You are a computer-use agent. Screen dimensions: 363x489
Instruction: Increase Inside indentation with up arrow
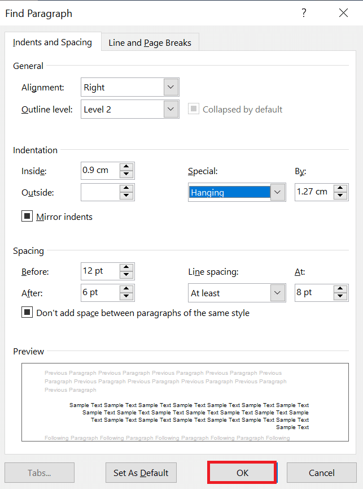tap(126, 167)
